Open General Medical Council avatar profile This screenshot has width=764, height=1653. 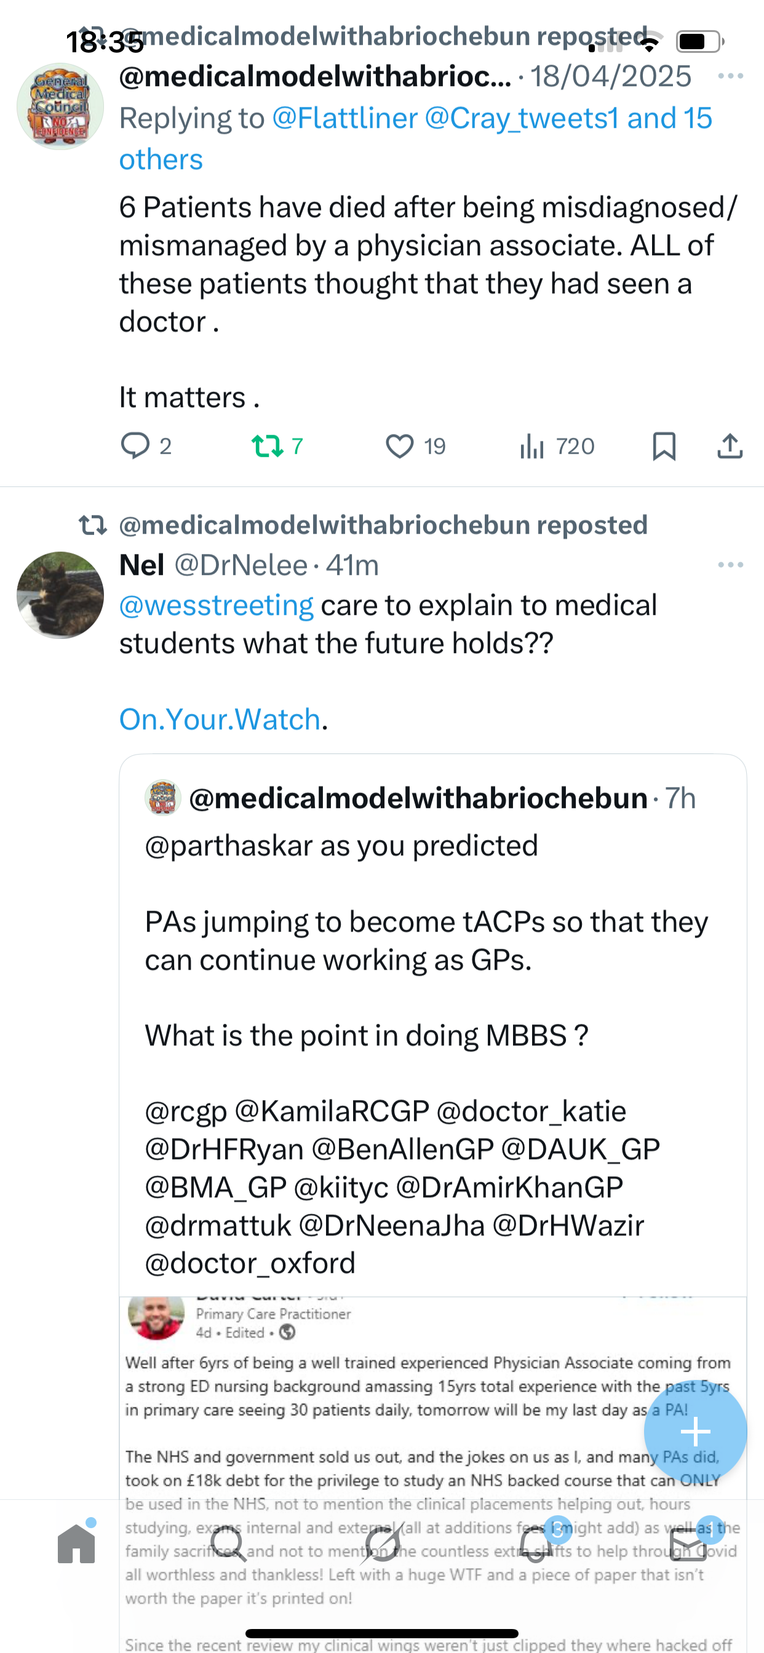click(x=60, y=106)
